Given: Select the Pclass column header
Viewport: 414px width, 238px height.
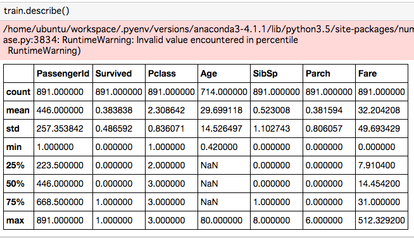Looking at the screenshot, I should (x=162, y=73).
